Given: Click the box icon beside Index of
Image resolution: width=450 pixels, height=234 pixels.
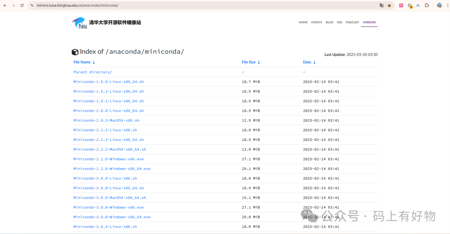Looking at the screenshot, I should point(75,52).
